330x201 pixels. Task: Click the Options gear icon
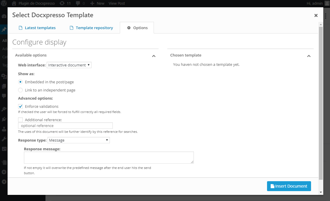[x=129, y=28]
